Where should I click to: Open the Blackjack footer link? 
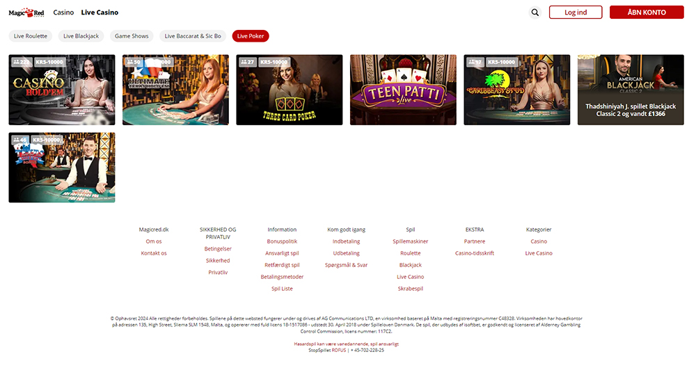coord(410,265)
